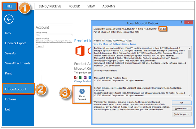Switch to the SEND / RECEIVE tab
Viewport: 196px width, 129px height.
tap(50, 6)
